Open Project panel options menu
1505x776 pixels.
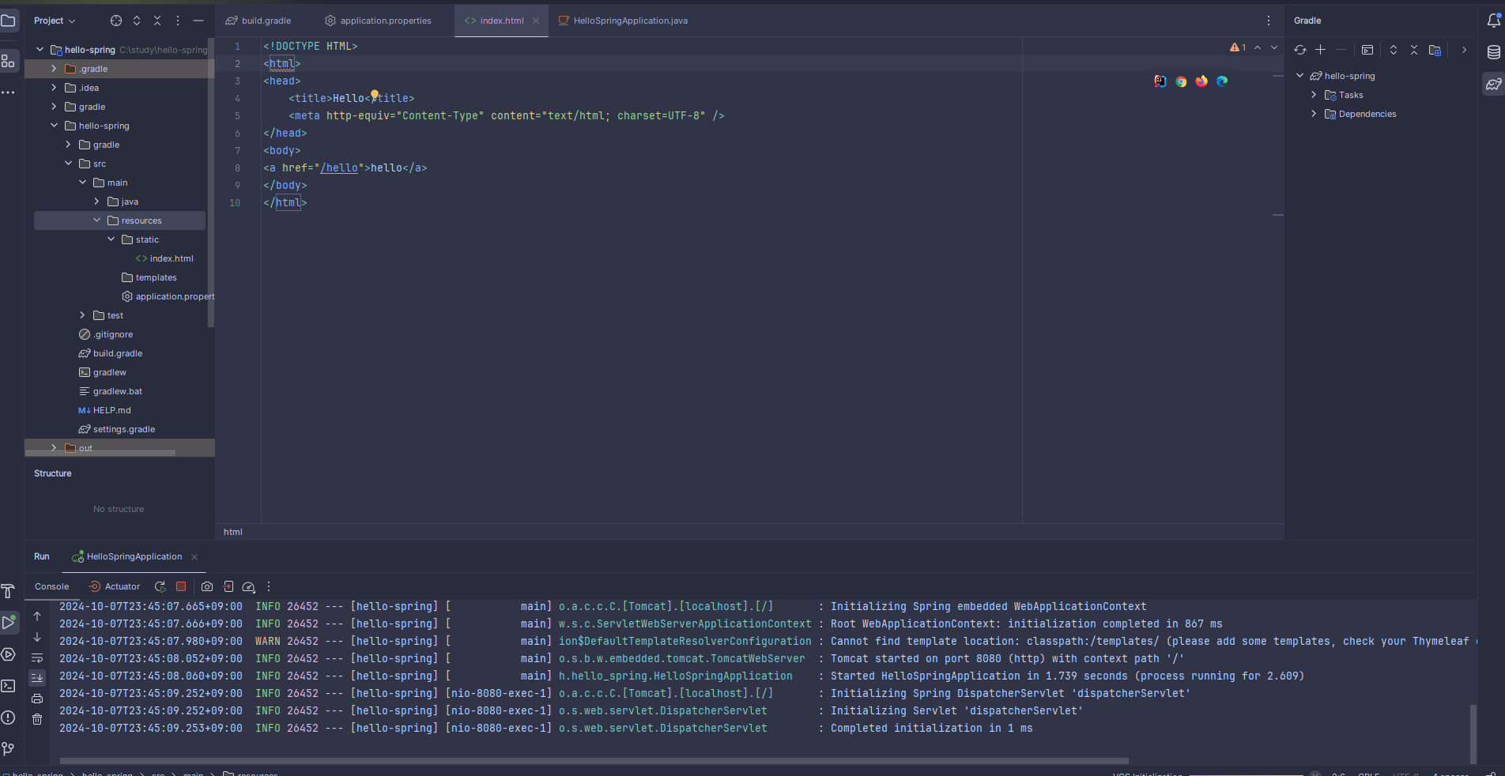point(178,21)
